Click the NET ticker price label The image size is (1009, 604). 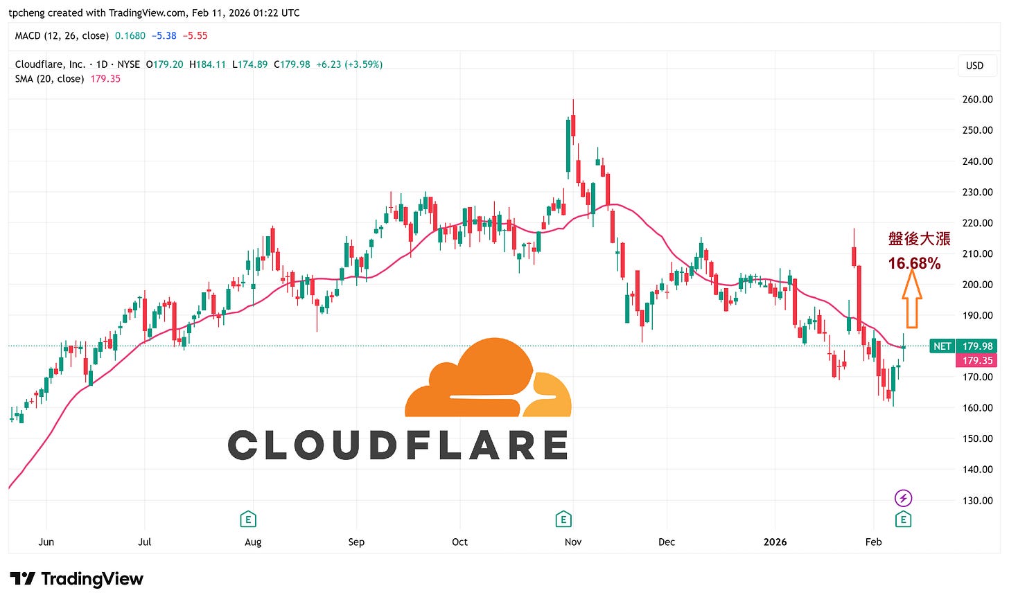point(942,346)
